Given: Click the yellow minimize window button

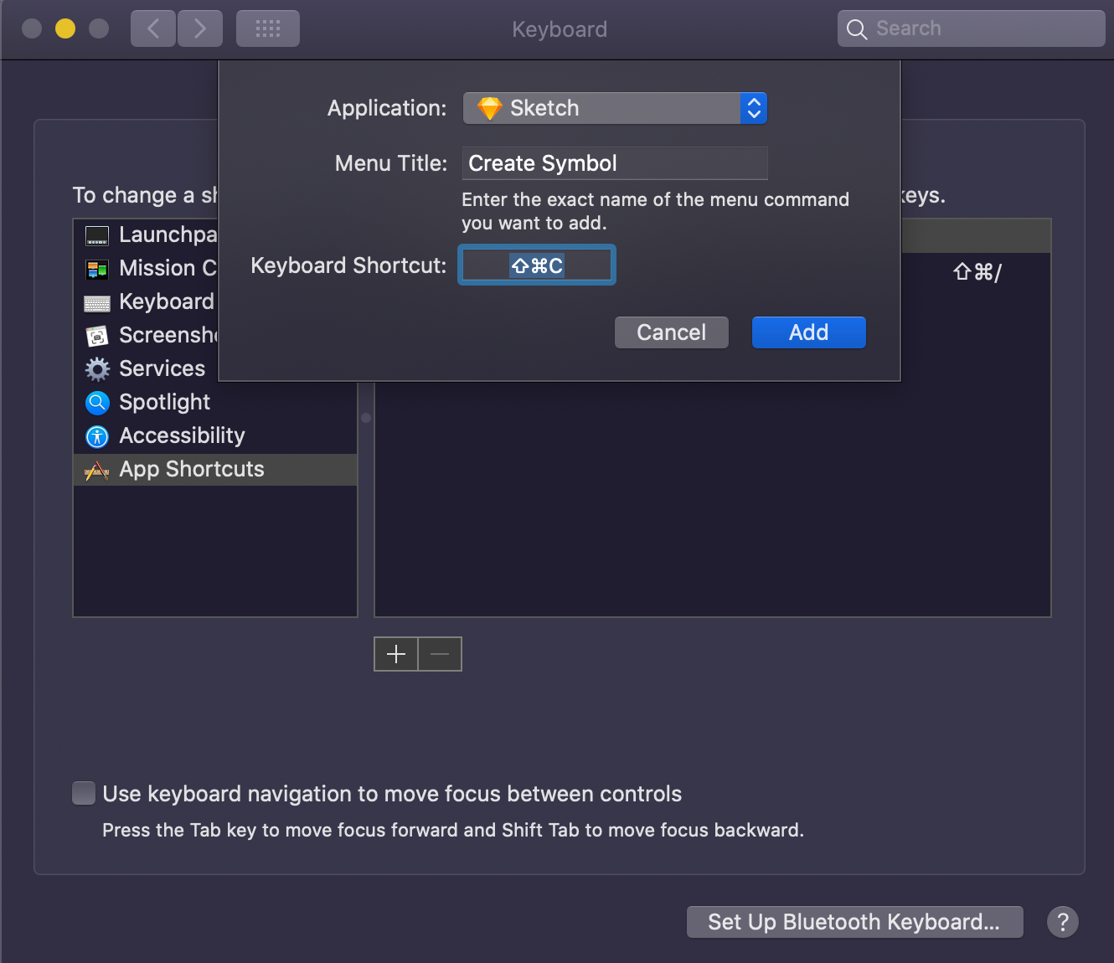Looking at the screenshot, I should [65, 28].
